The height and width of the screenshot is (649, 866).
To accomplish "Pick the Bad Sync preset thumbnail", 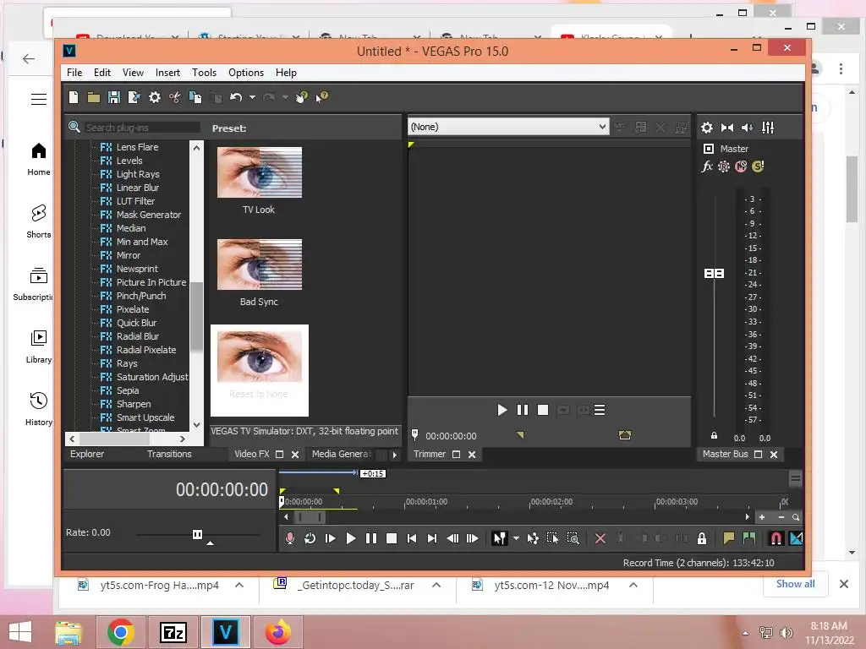I will (x=259, y=265).
